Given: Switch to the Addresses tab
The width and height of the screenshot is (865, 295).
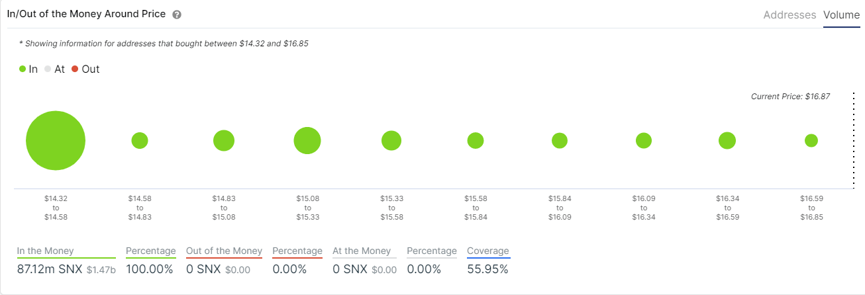Looking at the screenshot, I should pos(789,15).
